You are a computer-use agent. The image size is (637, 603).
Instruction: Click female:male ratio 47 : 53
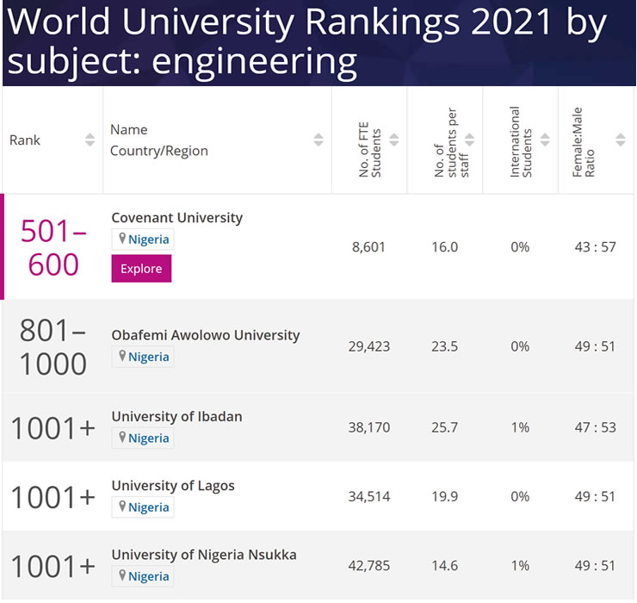click(595, 428)
